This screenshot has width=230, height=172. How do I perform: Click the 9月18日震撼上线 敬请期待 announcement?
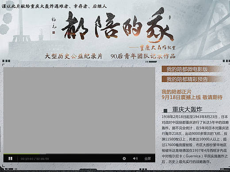coord(192,97)
